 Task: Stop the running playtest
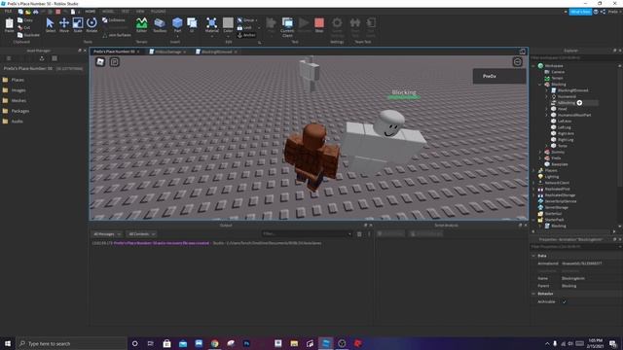click(319, 25)
